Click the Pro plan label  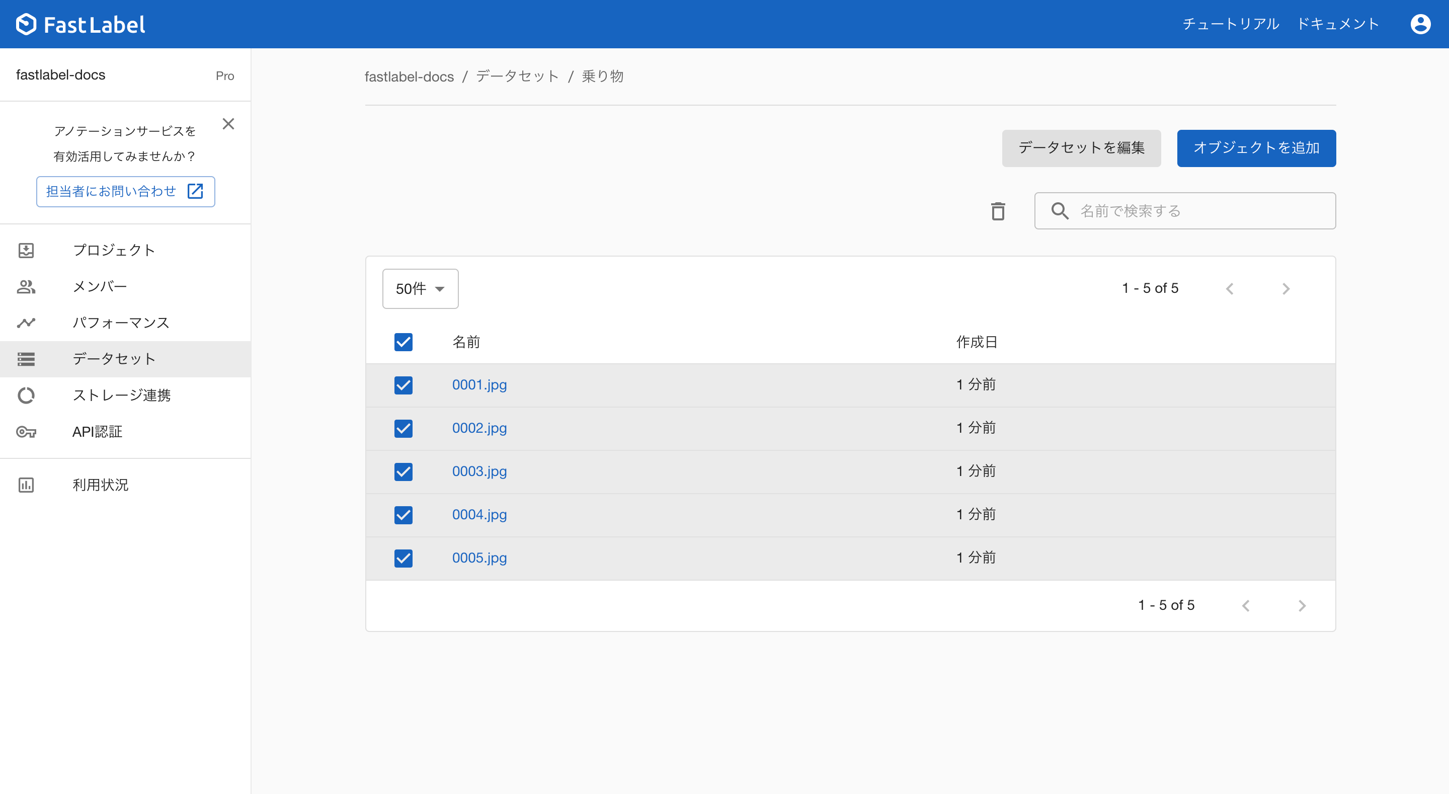pyautogui.click(x=225, y=76)
